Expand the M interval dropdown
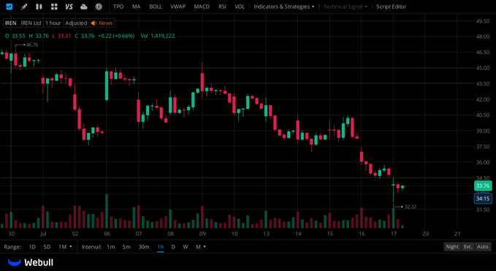This screenshot has height=271, width=496. click(x=201, y=247)
